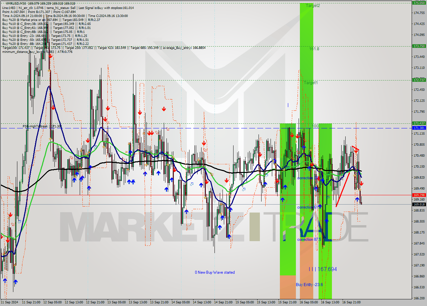Click the 'correction 61.8' label
This screenshot has height=306, width=427.
click(309, 207)
